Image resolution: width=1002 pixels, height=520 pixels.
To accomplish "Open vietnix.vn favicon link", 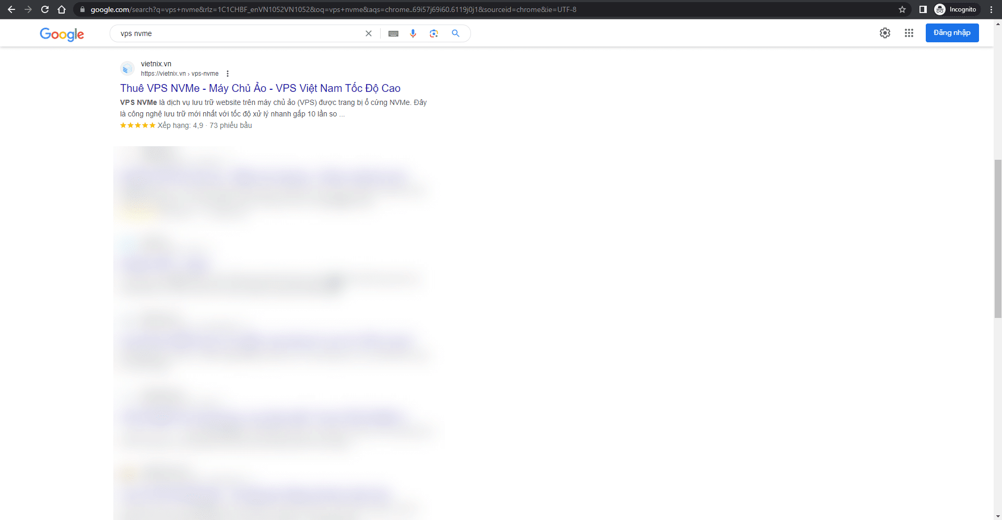I will pos(127,68).
